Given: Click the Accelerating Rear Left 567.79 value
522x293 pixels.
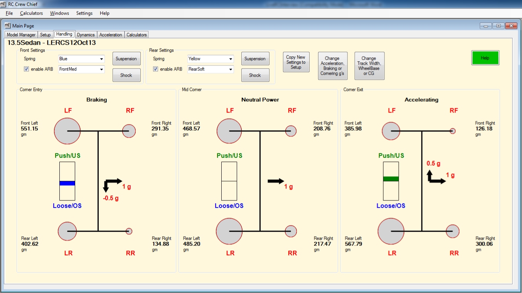Looking at the screenshot, I should pos(353,244).
